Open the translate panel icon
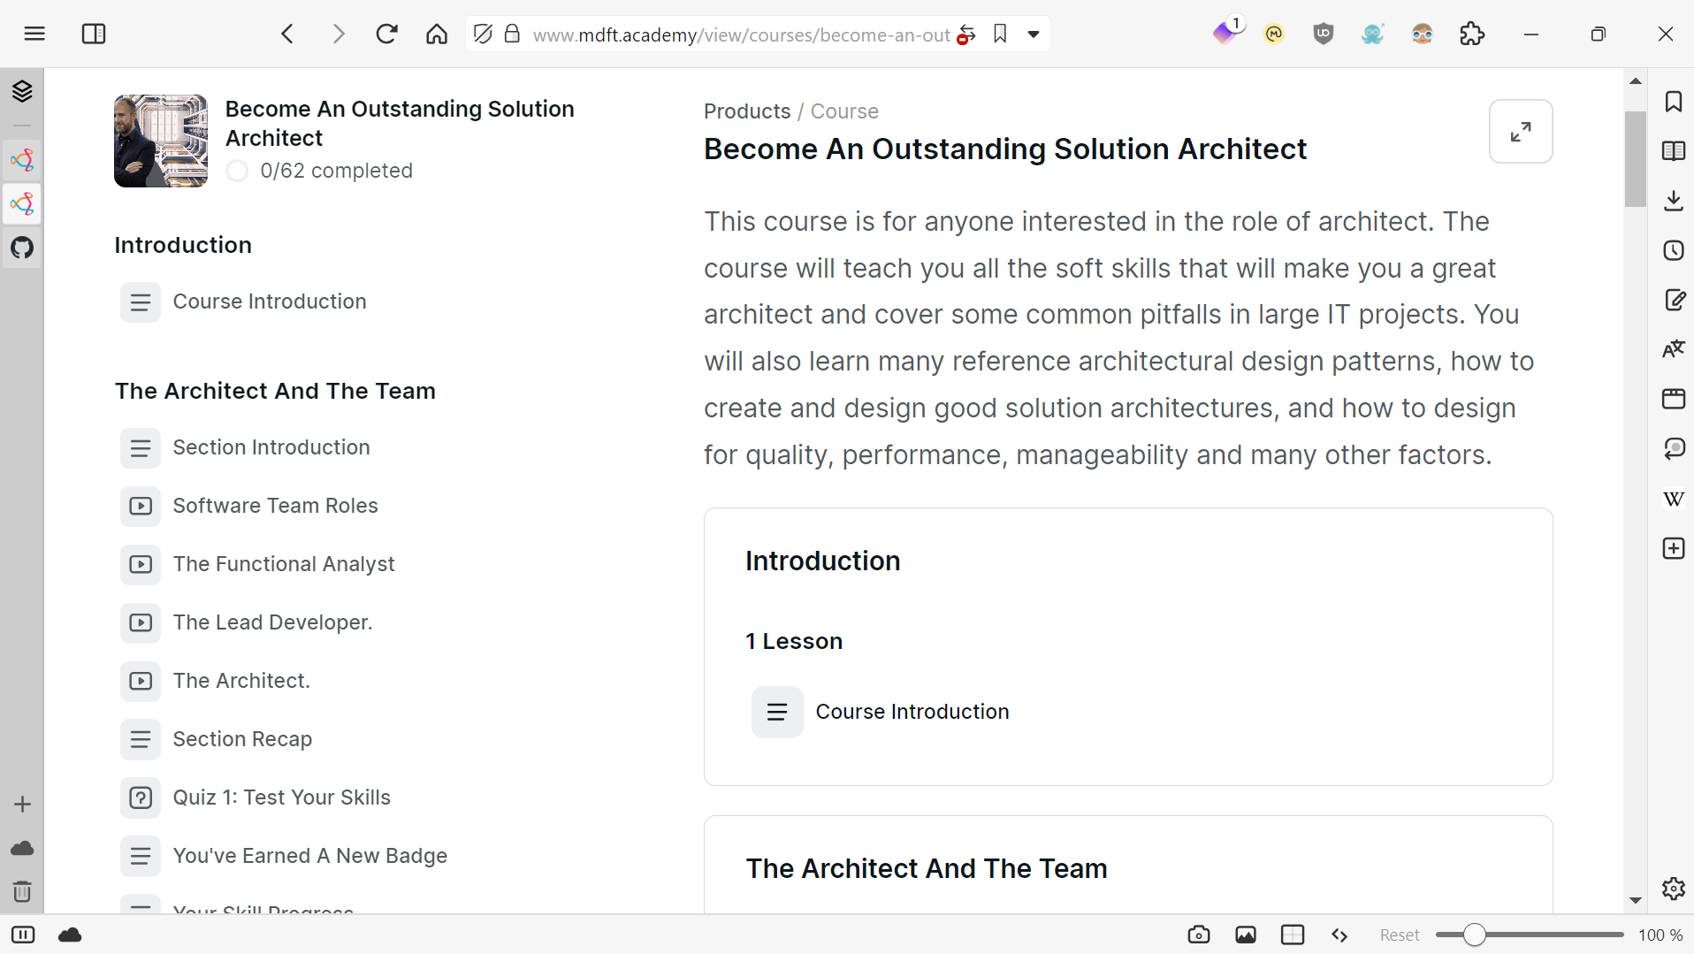The image size is (1694, 954). 1673,349
